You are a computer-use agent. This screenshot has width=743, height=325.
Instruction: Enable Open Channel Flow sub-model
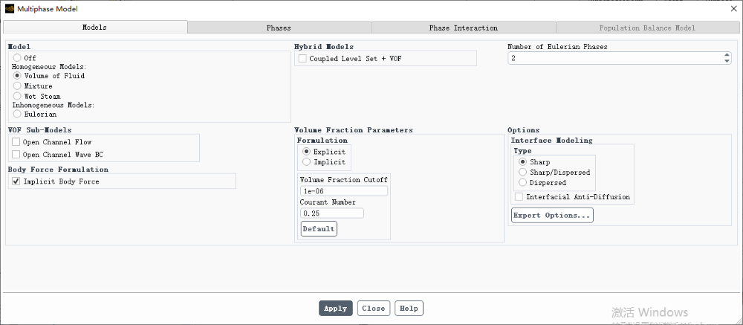16,142
